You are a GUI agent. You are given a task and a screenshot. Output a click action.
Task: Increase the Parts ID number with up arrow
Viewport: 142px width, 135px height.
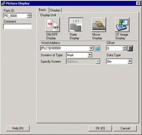pyautogui.click(x=29, y=15)
